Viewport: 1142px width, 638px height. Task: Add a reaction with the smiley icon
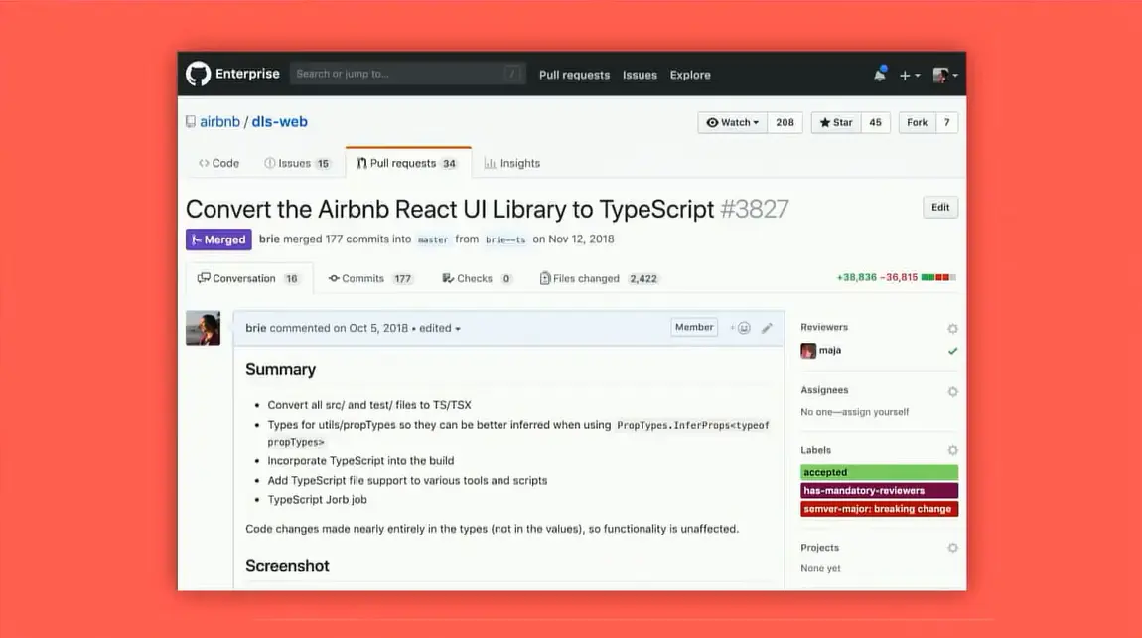(x=741, y=328)
